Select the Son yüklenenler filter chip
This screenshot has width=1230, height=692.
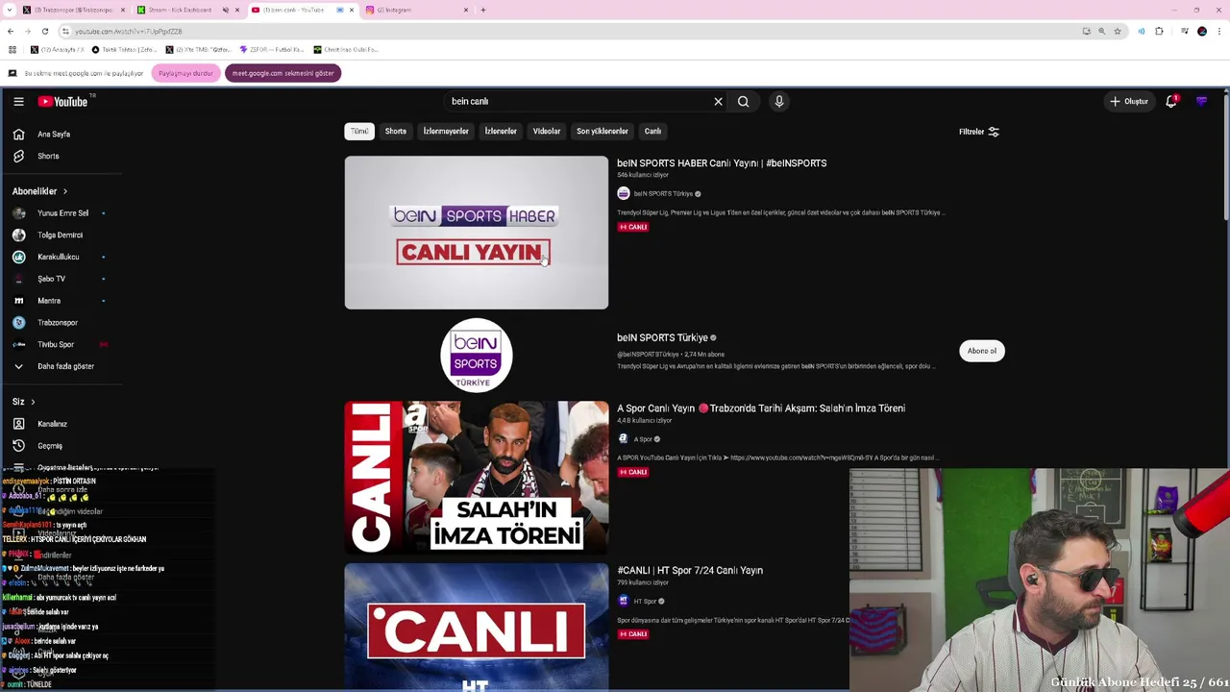603,132
